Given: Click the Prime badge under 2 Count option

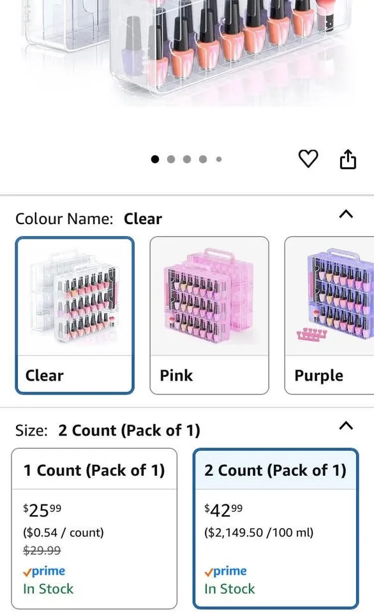Looking at the screenshot, I should click(x=225, y=571).
